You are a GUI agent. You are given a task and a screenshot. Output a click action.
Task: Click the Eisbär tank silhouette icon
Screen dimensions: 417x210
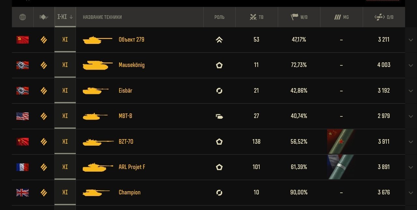pyautogui.click(x=95, y=90)
